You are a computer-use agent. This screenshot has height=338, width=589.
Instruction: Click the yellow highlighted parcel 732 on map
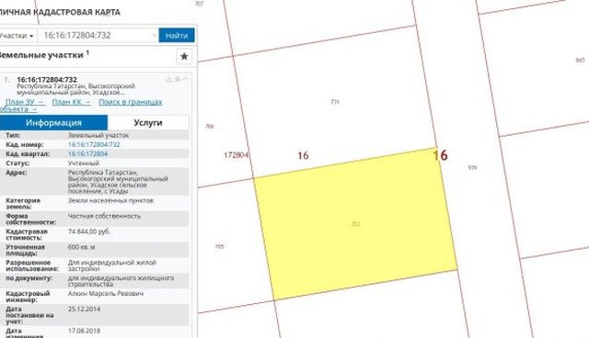355,224
